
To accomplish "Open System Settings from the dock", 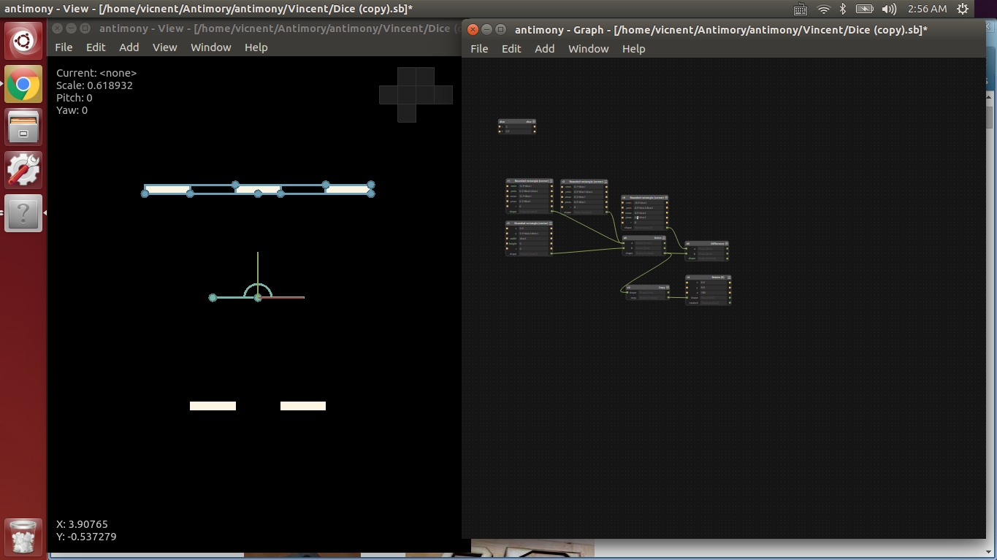I will (x=23, y=170).
